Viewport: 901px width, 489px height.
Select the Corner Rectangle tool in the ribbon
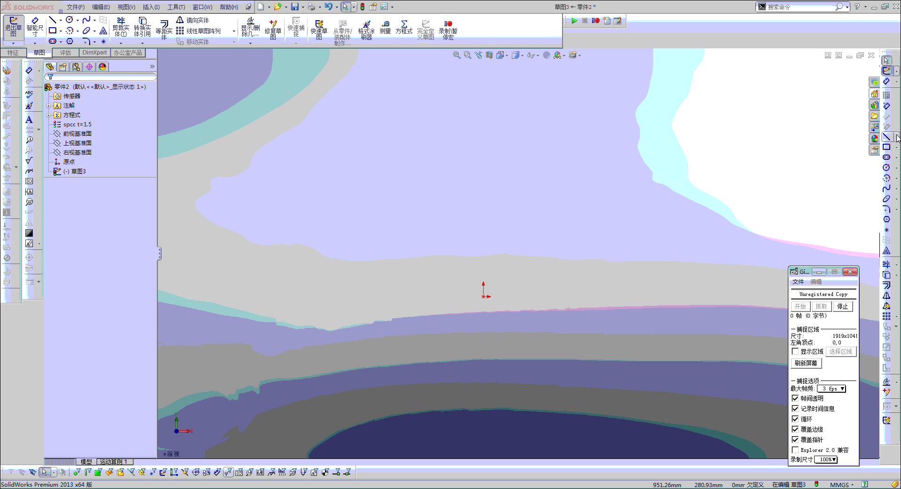coord(53,31)
